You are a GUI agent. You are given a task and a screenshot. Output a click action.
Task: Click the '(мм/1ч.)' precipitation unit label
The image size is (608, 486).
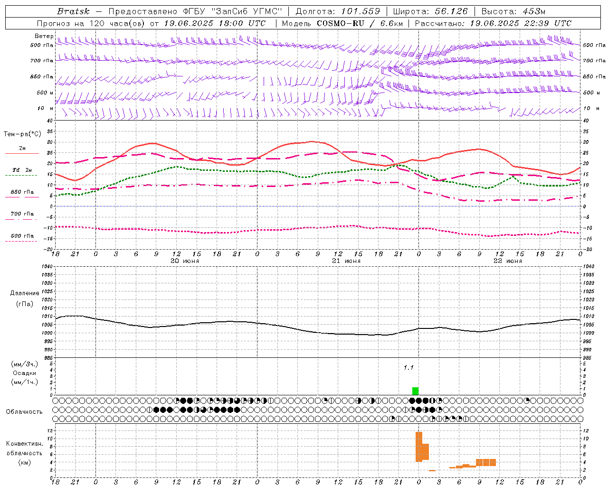[x=25, y=382]
